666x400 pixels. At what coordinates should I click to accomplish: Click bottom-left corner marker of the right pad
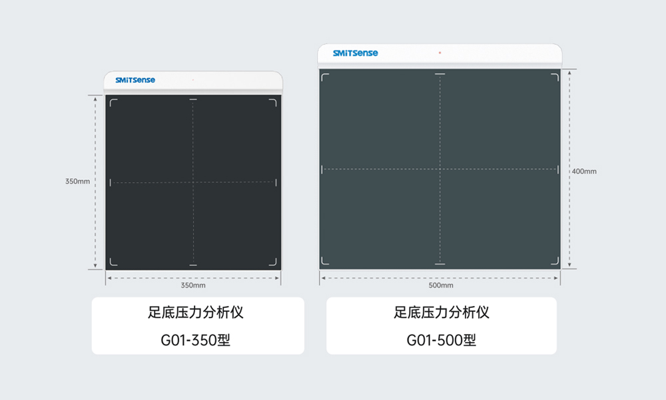pyautogui.click(x=324, y=261)
